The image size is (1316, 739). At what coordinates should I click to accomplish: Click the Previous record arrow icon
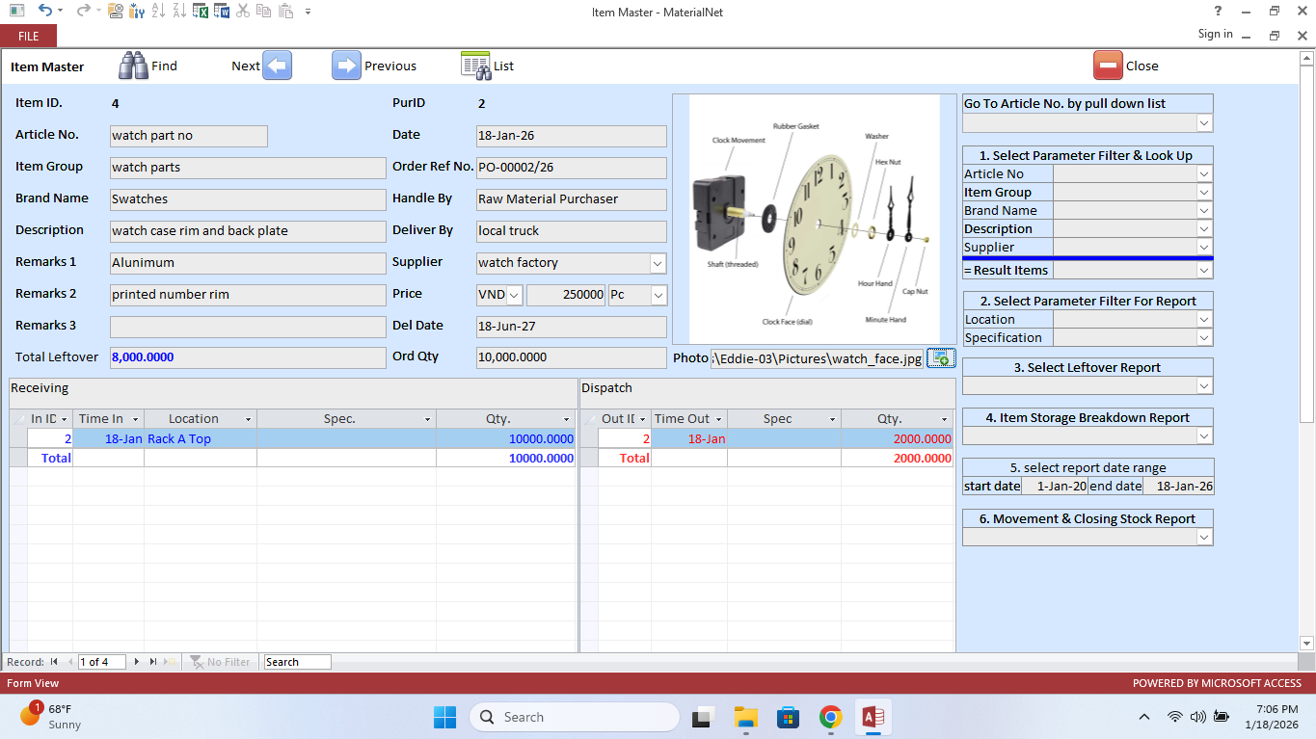pyautogui.click(x=346, y=66)
